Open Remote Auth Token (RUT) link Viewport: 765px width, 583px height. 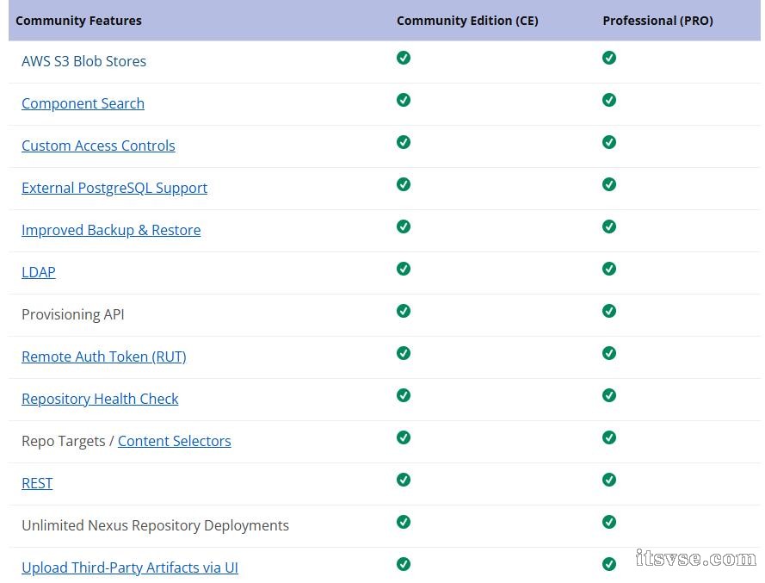coord(104,357)
